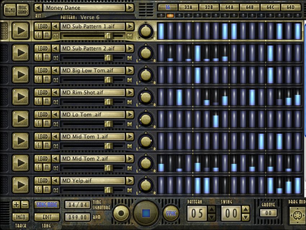The image size is (306, 230).
Task: Open the MENU button
Action: 10,10
